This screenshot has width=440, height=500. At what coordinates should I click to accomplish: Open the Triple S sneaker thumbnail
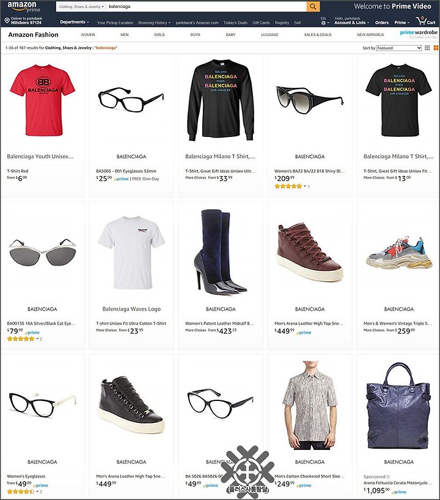399,253
